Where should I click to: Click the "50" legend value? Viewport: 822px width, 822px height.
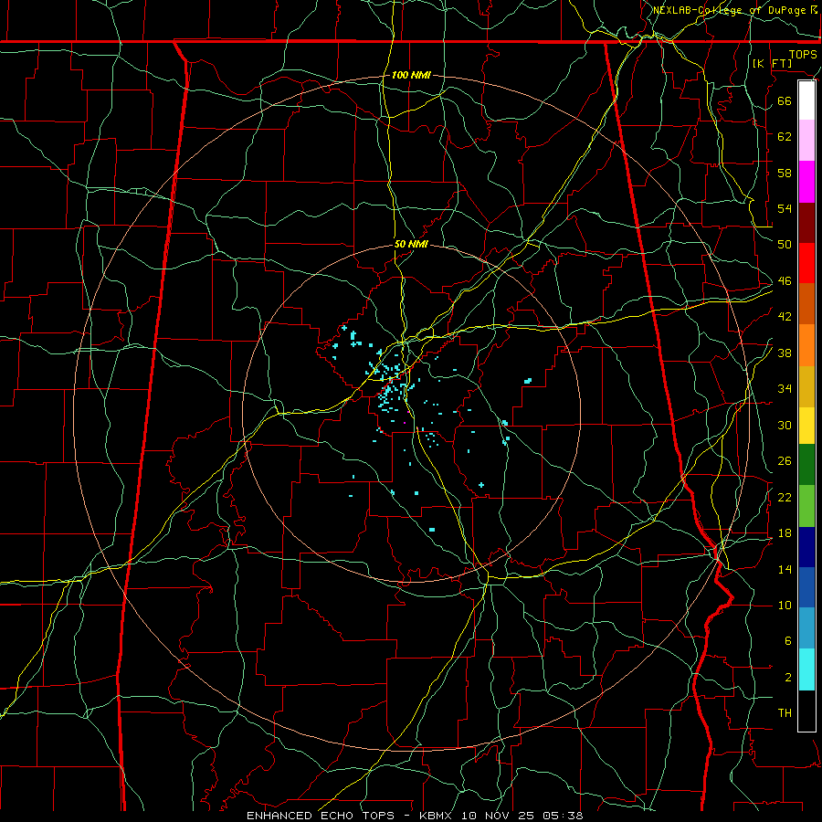(785, 244)
